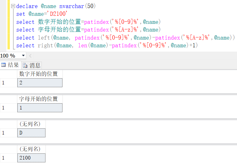Place cursor in the set @name='D2100' line
Screen dimensions: 237x167
click(x=42, y=14)
